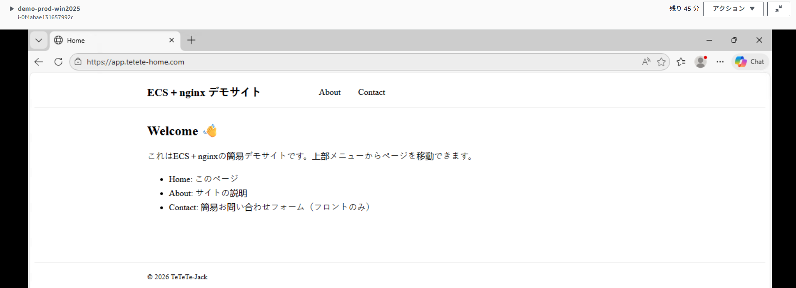Click the ECS + nginx デモサイト site title
796x288 pixels.
pos(204,92)
